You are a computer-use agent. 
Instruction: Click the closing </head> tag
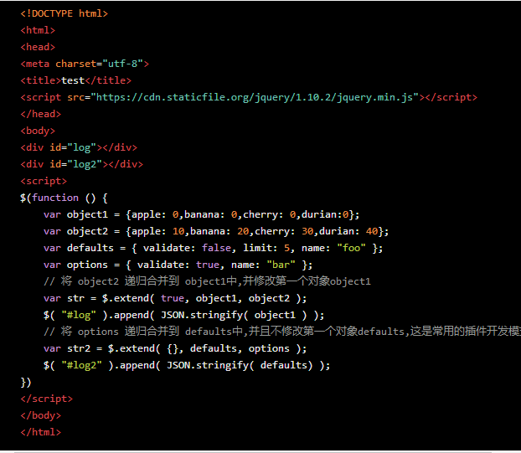pos(40,114)
